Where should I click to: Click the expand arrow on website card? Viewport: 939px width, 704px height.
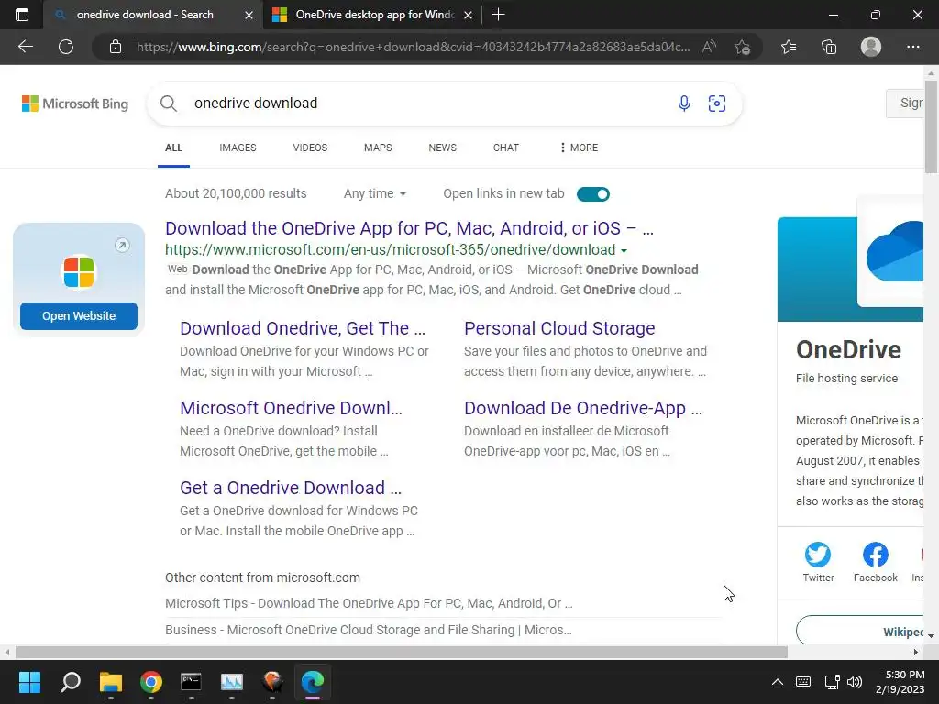point(122,245)
